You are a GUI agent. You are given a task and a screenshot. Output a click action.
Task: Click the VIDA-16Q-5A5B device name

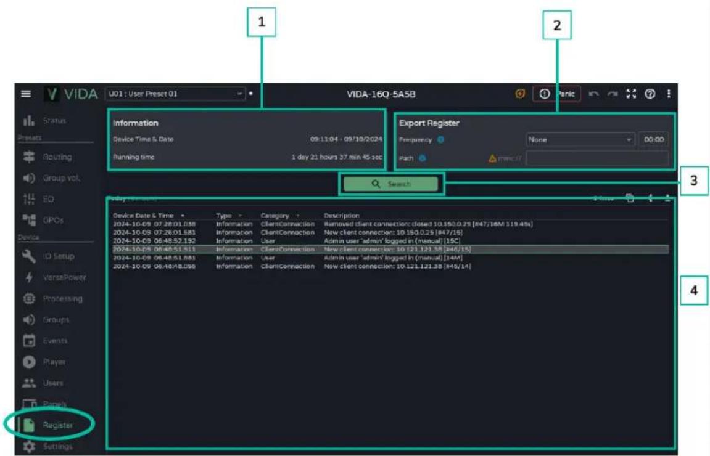(x=381, y=94)
